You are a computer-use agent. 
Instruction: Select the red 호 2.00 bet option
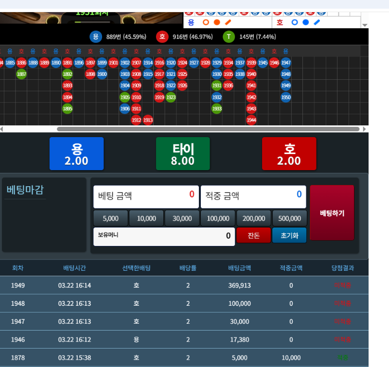[x=289, y=154]
